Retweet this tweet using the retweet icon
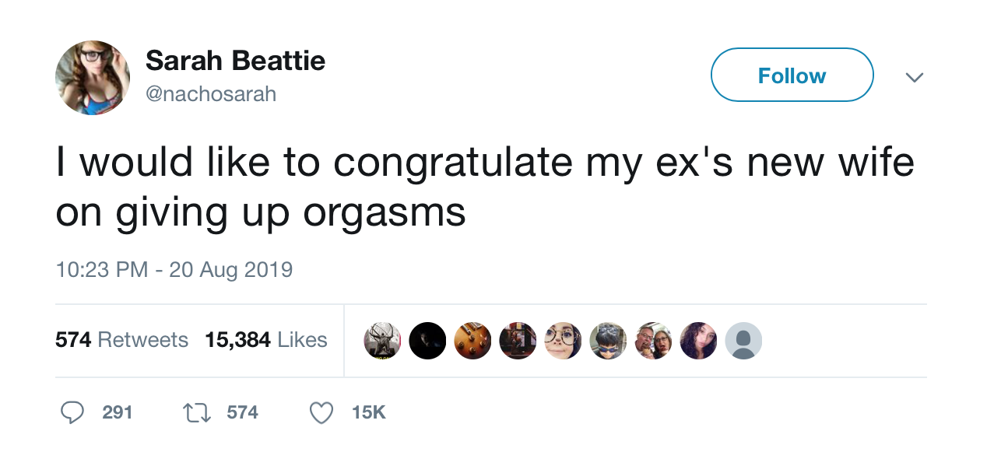987x473 pixels. 197,412
